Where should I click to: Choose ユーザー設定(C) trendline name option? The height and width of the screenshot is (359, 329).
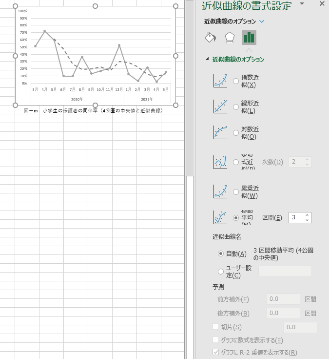pyautogui.click(x=221, y=272)
